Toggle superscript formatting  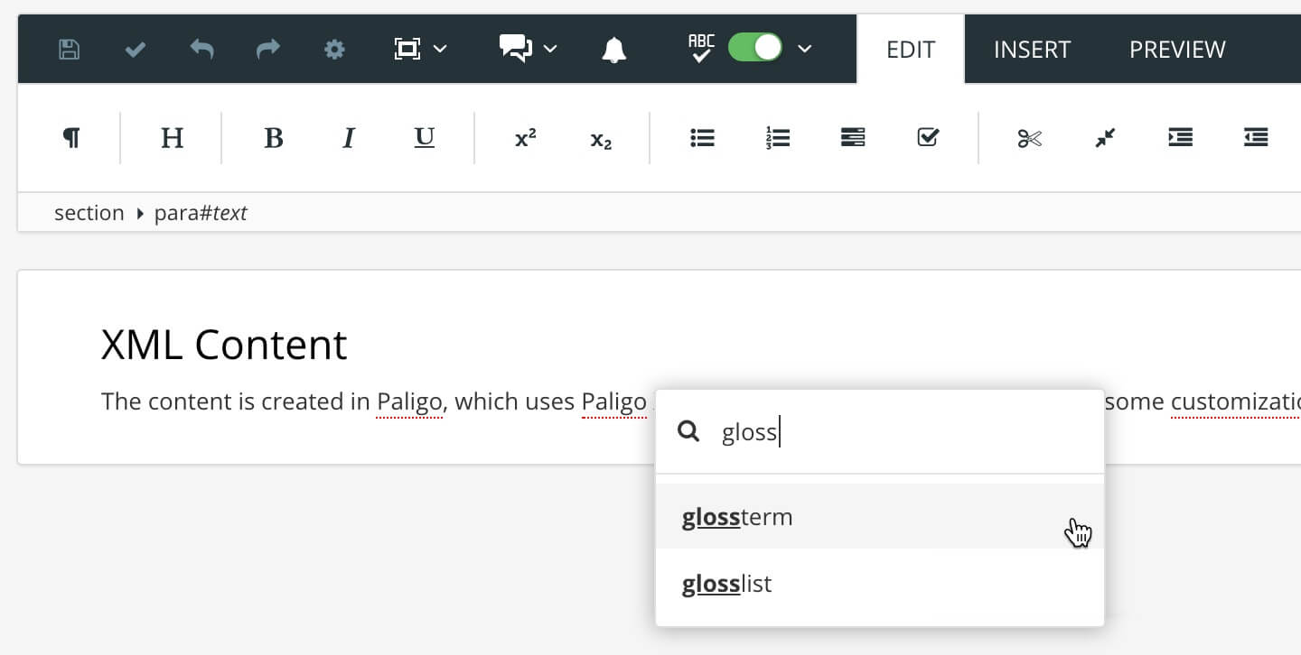pos(524,137)
